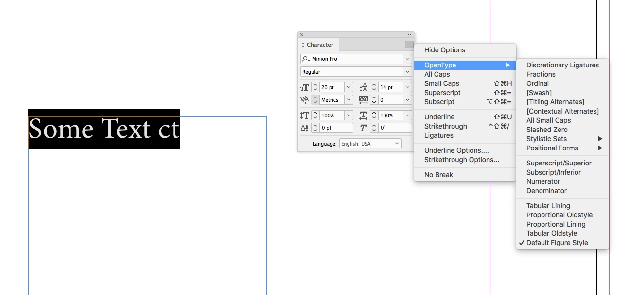This screenshot has height=295, width=629.
Task: Choose Subscript/Inferior in submenu
Action: pos(562,172)
